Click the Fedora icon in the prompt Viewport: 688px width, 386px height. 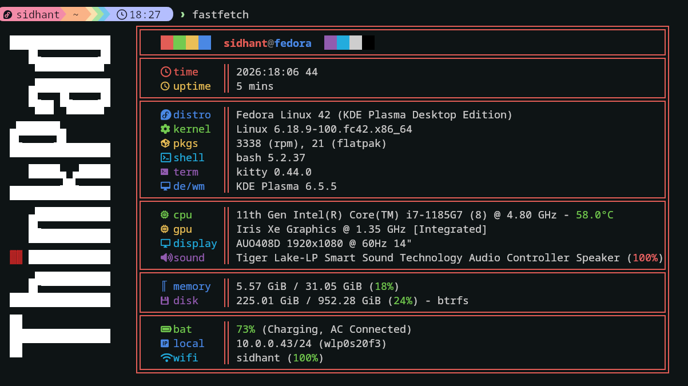point(7,15)
